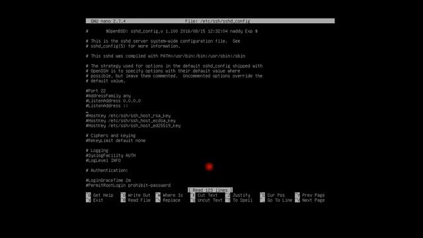Click the Where Is shortcut label
This screenshot has height=238, width=423.
point(173,195)
